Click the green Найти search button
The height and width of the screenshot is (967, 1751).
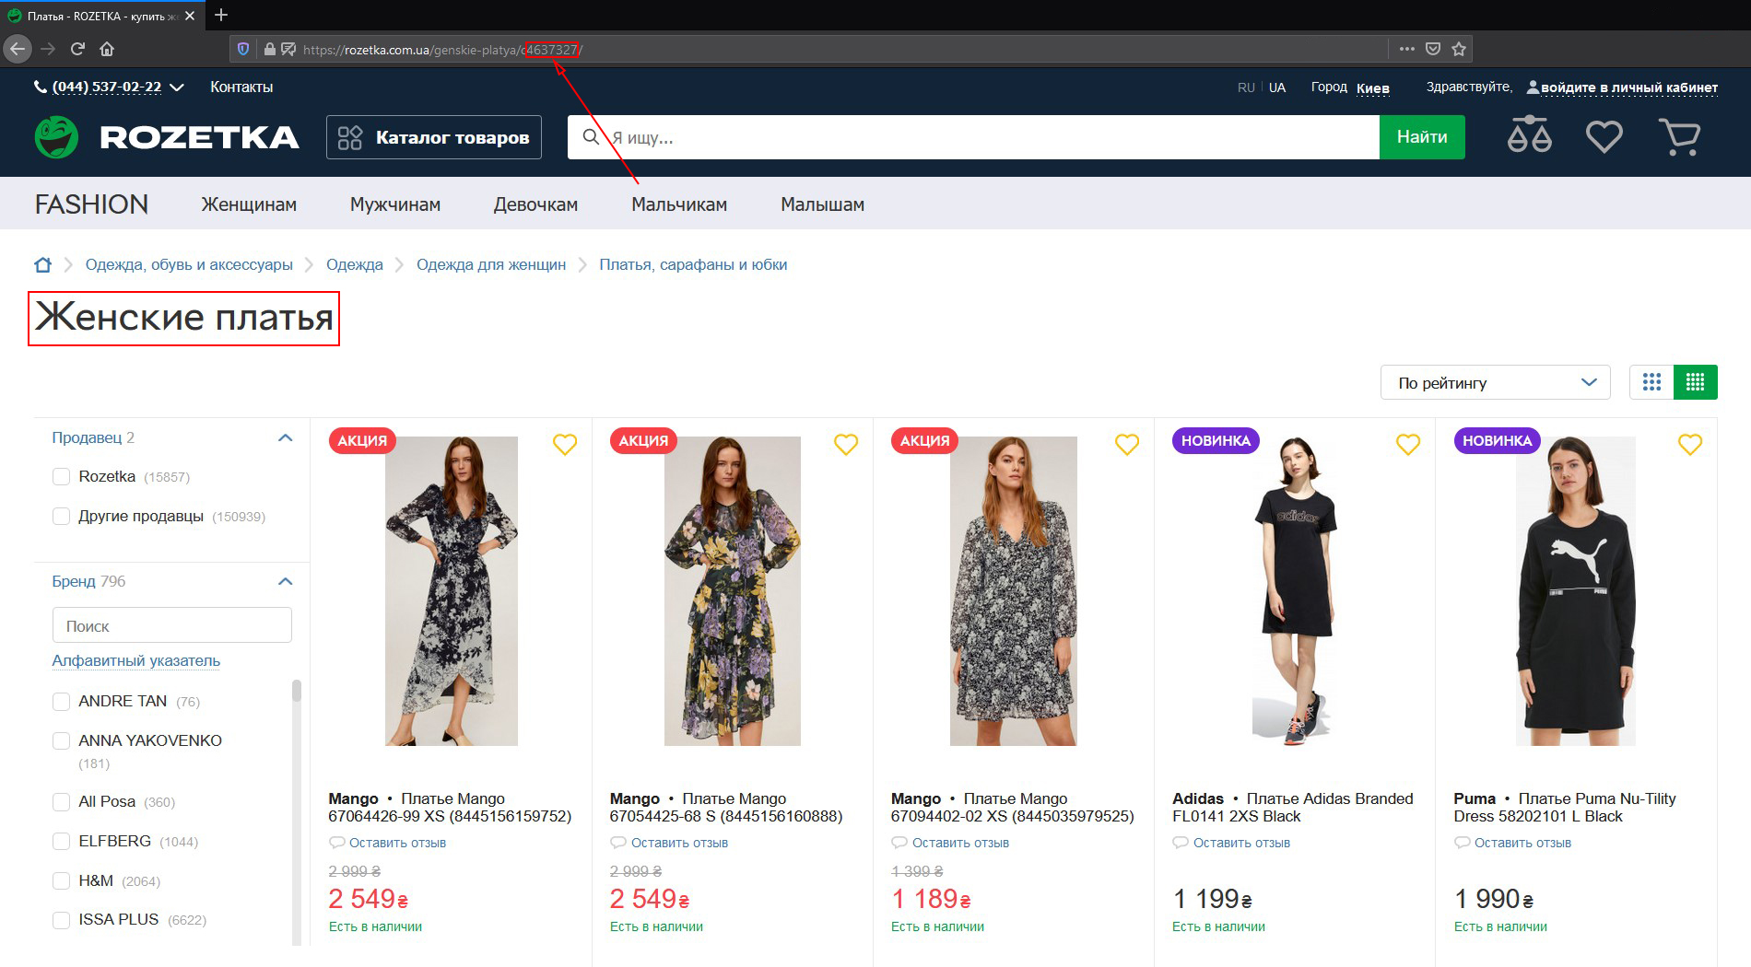1422,137
